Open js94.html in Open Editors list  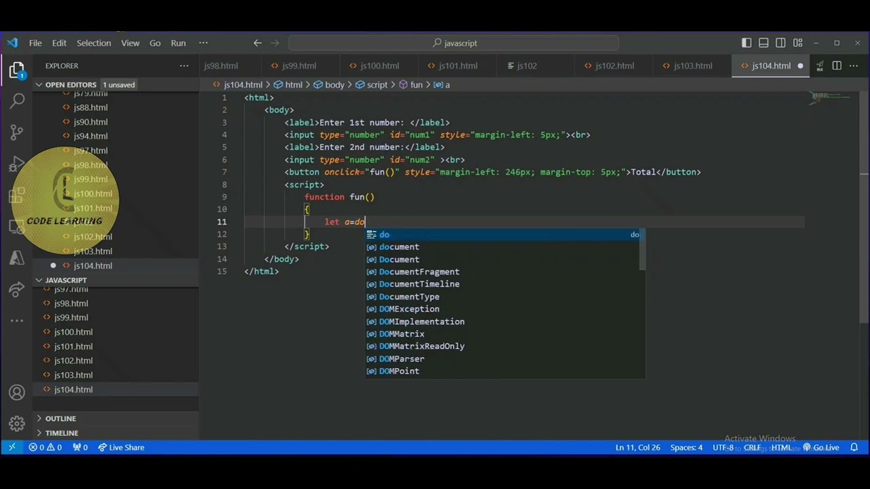pos(90,136)
